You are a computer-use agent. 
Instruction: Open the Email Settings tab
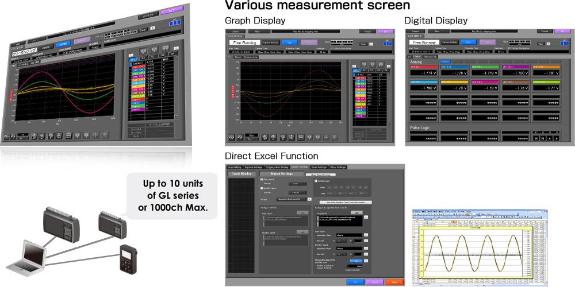319,167
